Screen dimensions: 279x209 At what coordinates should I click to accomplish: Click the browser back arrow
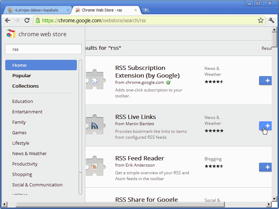(7, 21)
